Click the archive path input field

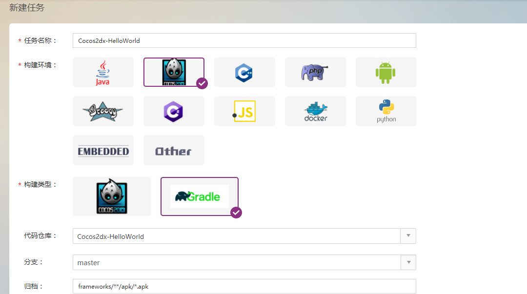[x=244, y=286]
